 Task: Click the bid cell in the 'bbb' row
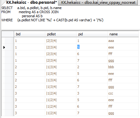click(x=30, y=67)
